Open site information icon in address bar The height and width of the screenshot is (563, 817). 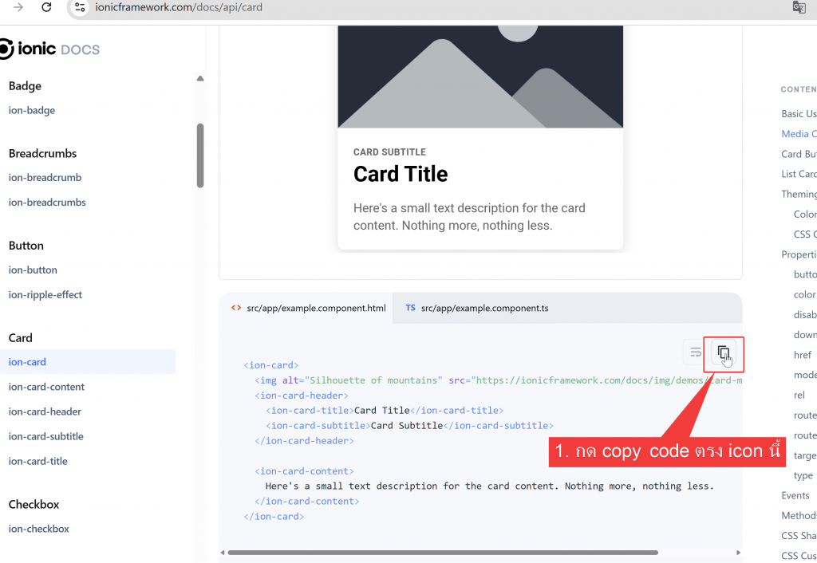[x=78, y=8]
